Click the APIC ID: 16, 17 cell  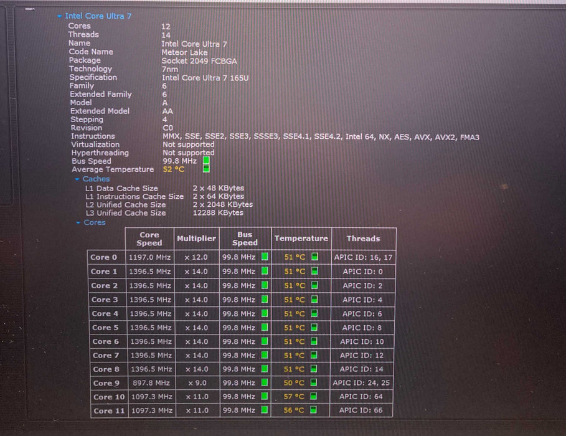click(x=363, y=257)
